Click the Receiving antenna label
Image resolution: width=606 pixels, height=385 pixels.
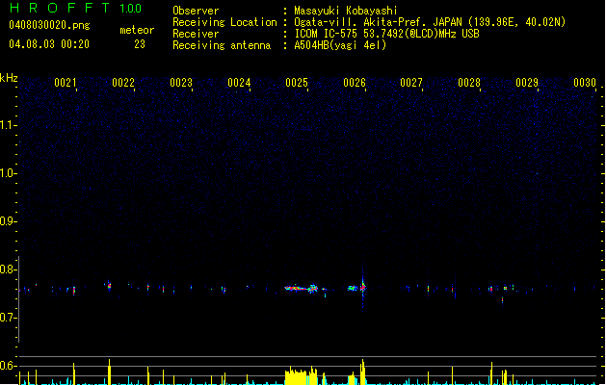[x=222, y=45]
